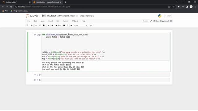
Task: Toggle the browser side panel icon
Action: point(187,7)
